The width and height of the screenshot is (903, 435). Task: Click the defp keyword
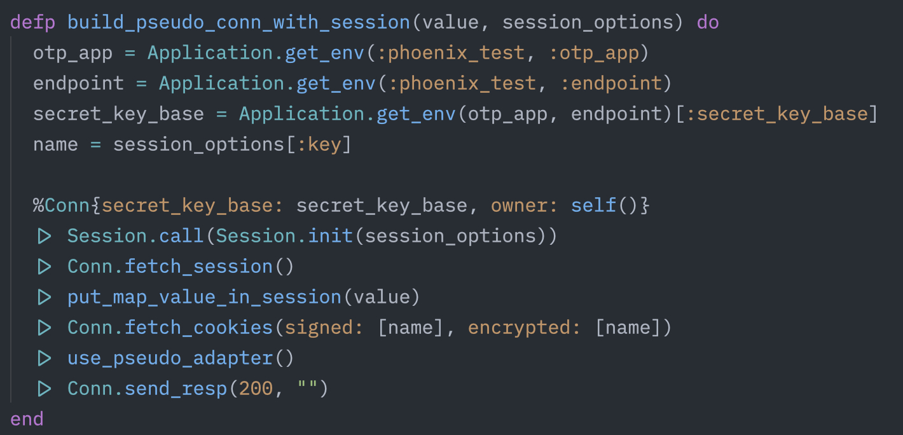[x=32, y=22]
